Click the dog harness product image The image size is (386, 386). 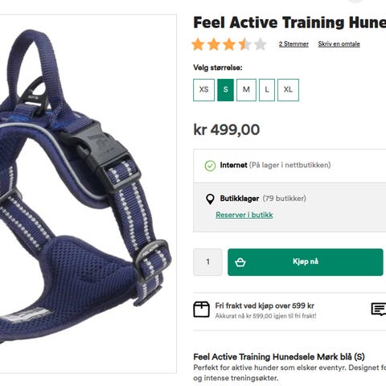click(x=86, y=193)
